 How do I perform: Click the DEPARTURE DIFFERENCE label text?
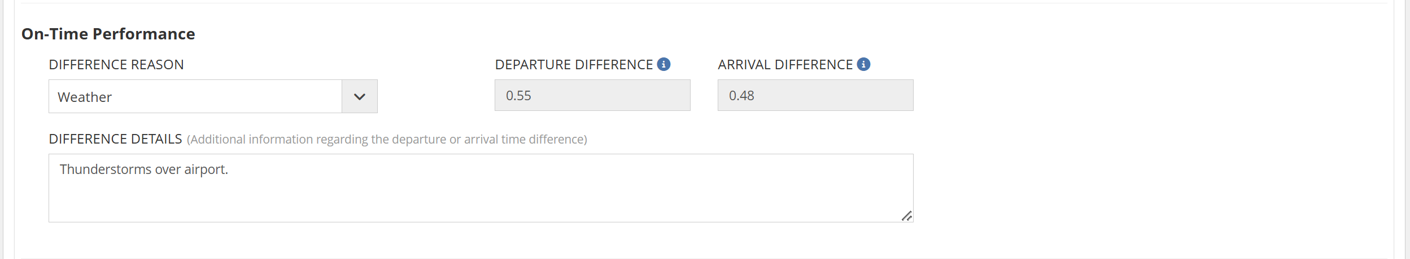tap(574, 65)
